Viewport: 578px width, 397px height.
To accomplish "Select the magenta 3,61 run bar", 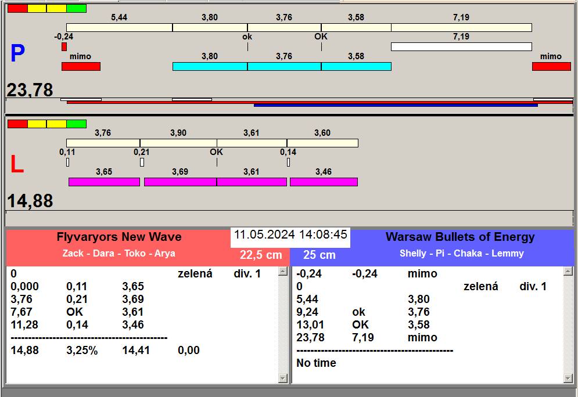I will click(x=252, y=182).
